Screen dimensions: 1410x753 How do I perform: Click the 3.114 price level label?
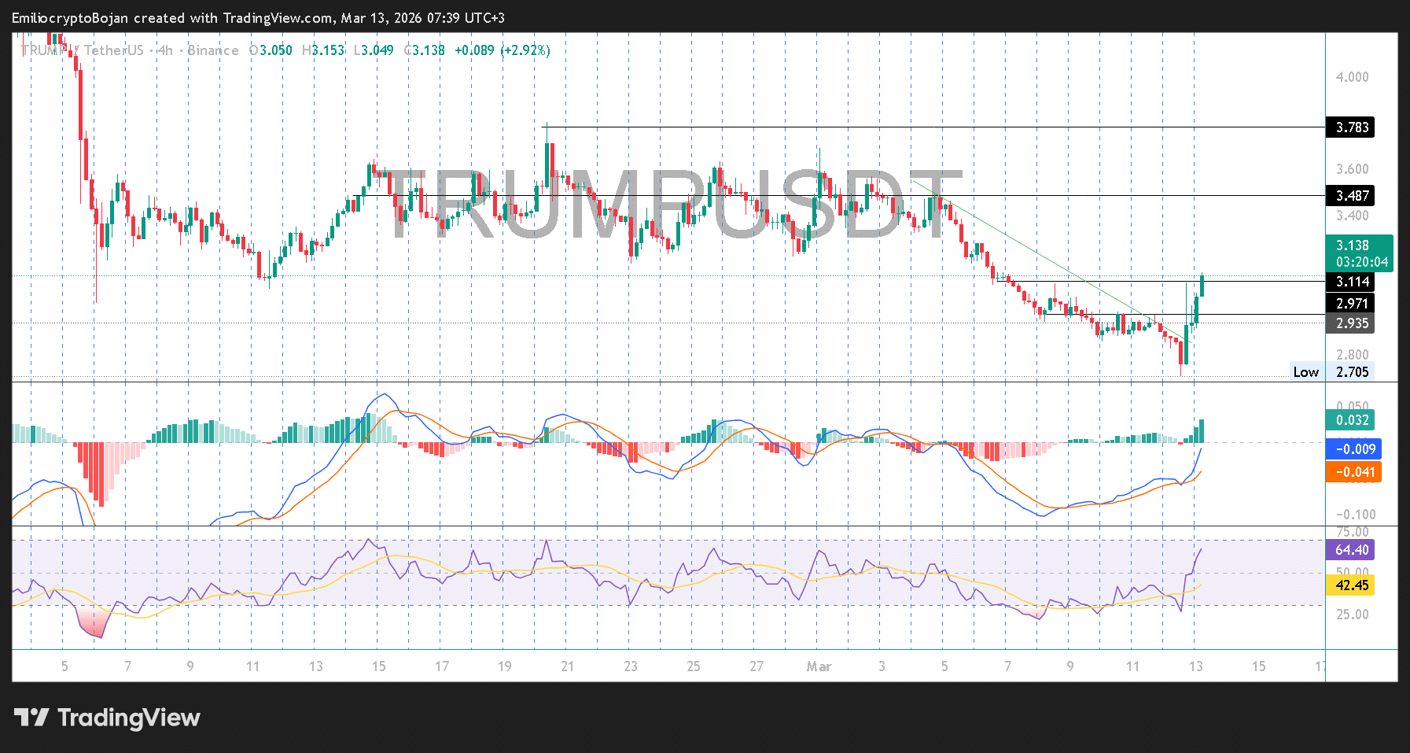(x=1350, y=282)
